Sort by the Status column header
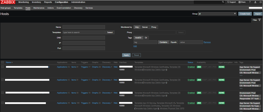Image resolution: width=263 pixels, height=112 pixels. [x=190, y=62]
